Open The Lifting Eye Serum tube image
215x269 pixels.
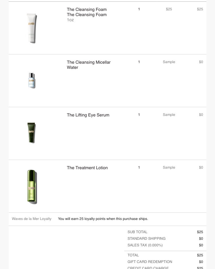31,132
